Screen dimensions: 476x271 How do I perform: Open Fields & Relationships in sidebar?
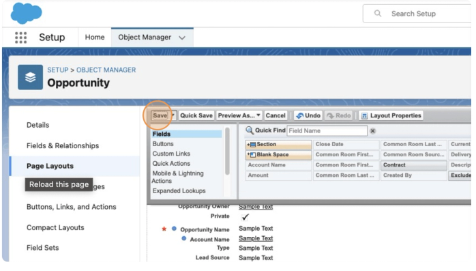(x=63, y=146)
